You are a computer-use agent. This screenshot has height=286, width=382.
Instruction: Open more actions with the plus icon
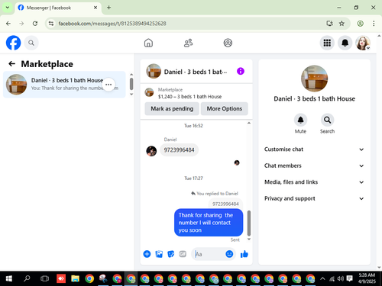[147, 254]
